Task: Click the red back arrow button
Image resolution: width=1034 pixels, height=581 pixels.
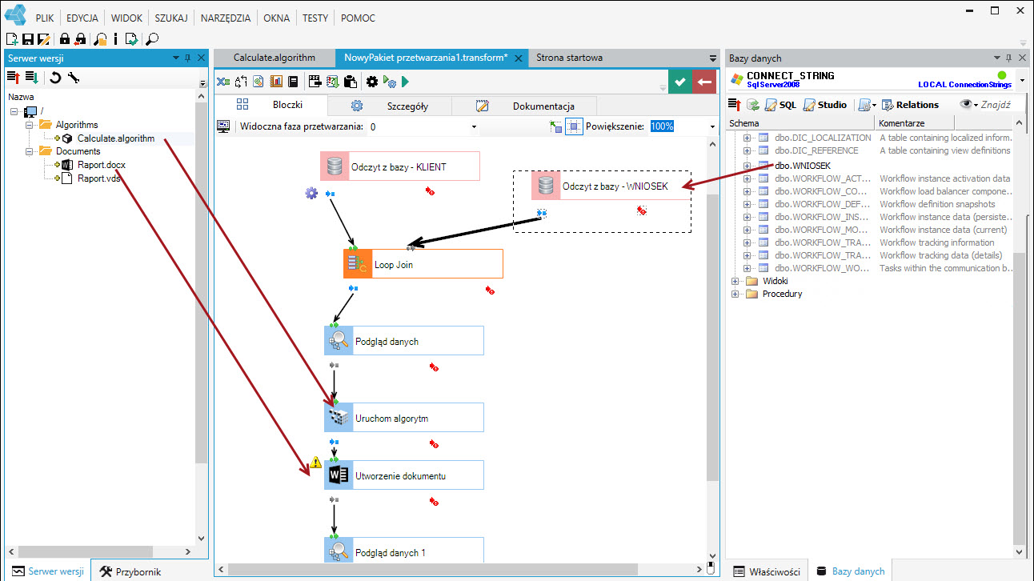Action: pyautogui.click(x=705, y=82)
